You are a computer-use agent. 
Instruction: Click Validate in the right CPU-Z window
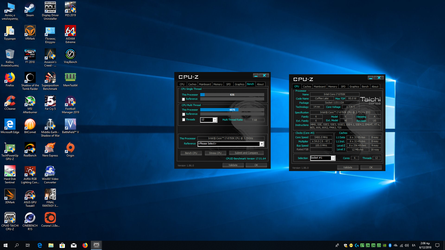[348, 167]
